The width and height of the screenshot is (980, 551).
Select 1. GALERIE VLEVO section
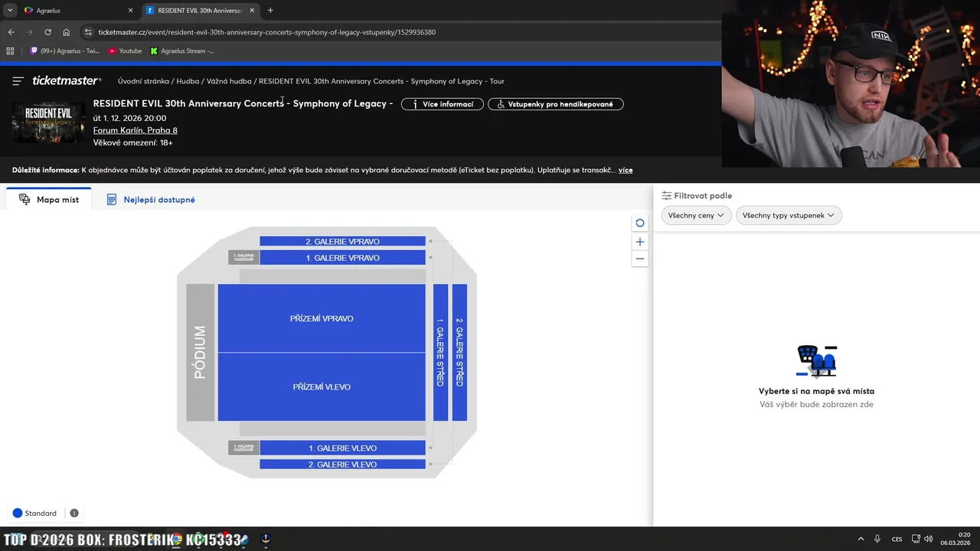(x=342, y=448)
